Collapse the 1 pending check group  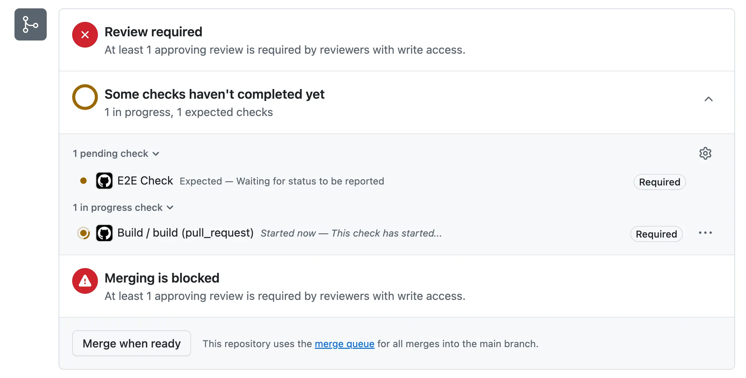pyautogui.click(x=116, y=154)
